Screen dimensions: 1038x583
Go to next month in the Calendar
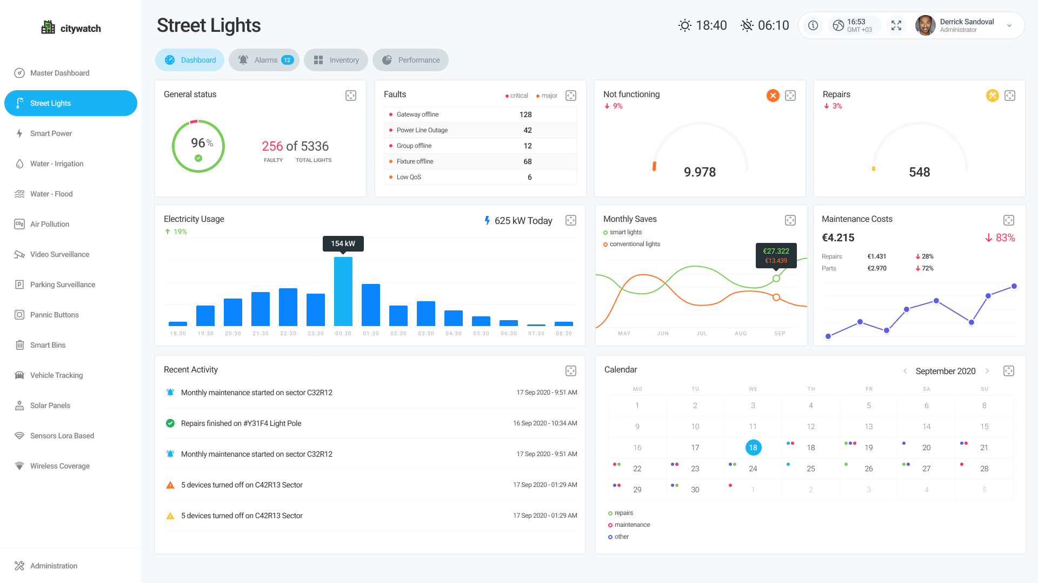click(988, 371)
